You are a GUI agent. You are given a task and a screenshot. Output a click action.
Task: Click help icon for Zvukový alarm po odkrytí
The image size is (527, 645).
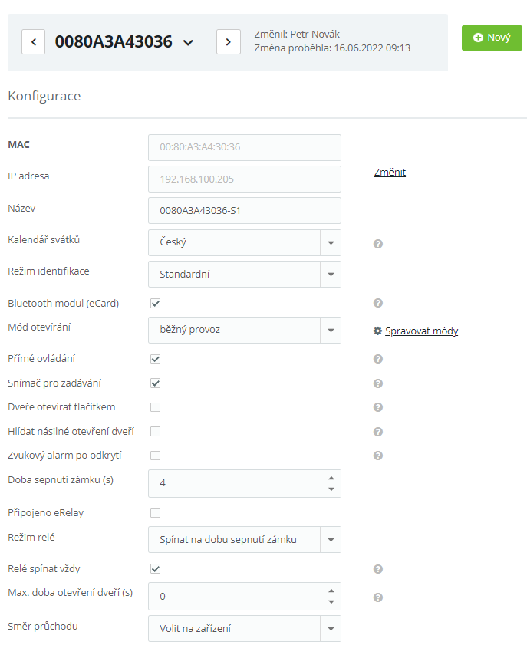coord(377,456)
